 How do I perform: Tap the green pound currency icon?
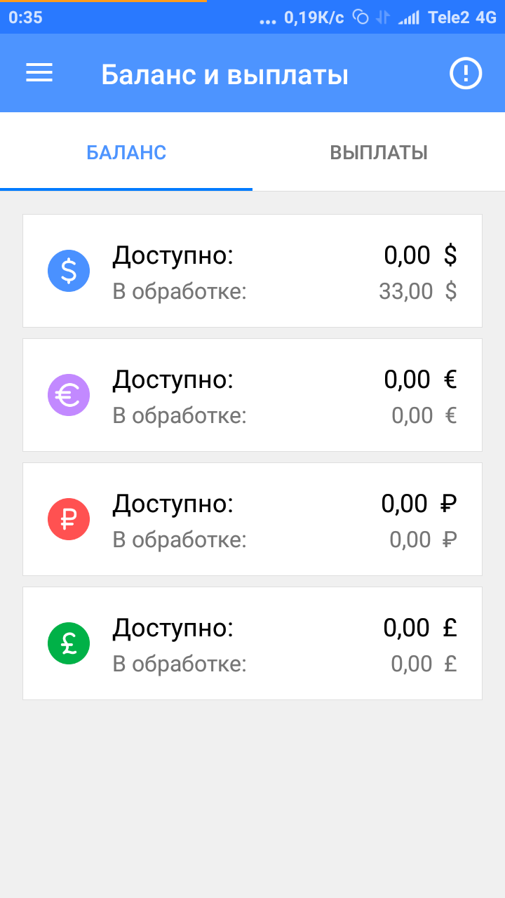(x=69, y=643)
